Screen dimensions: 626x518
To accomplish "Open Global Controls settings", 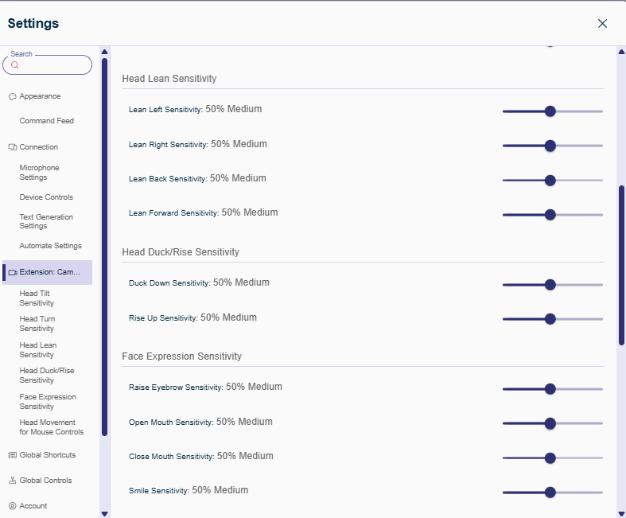I will click(45, 481).
